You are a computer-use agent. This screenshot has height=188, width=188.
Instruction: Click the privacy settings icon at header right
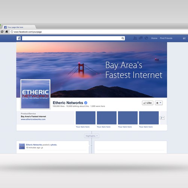[x=184, y=38]
